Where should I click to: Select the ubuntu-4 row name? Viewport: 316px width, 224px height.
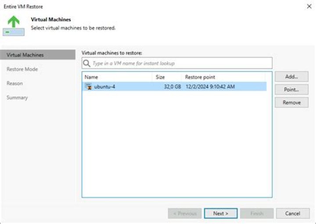[104, 87]
